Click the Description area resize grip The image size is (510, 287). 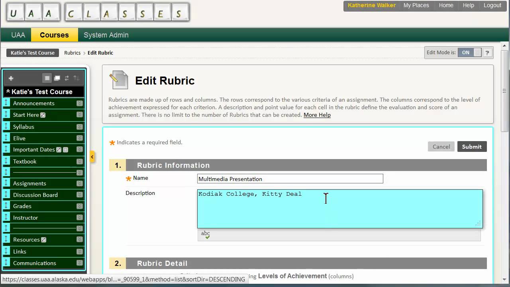click(x=478, y=224)
